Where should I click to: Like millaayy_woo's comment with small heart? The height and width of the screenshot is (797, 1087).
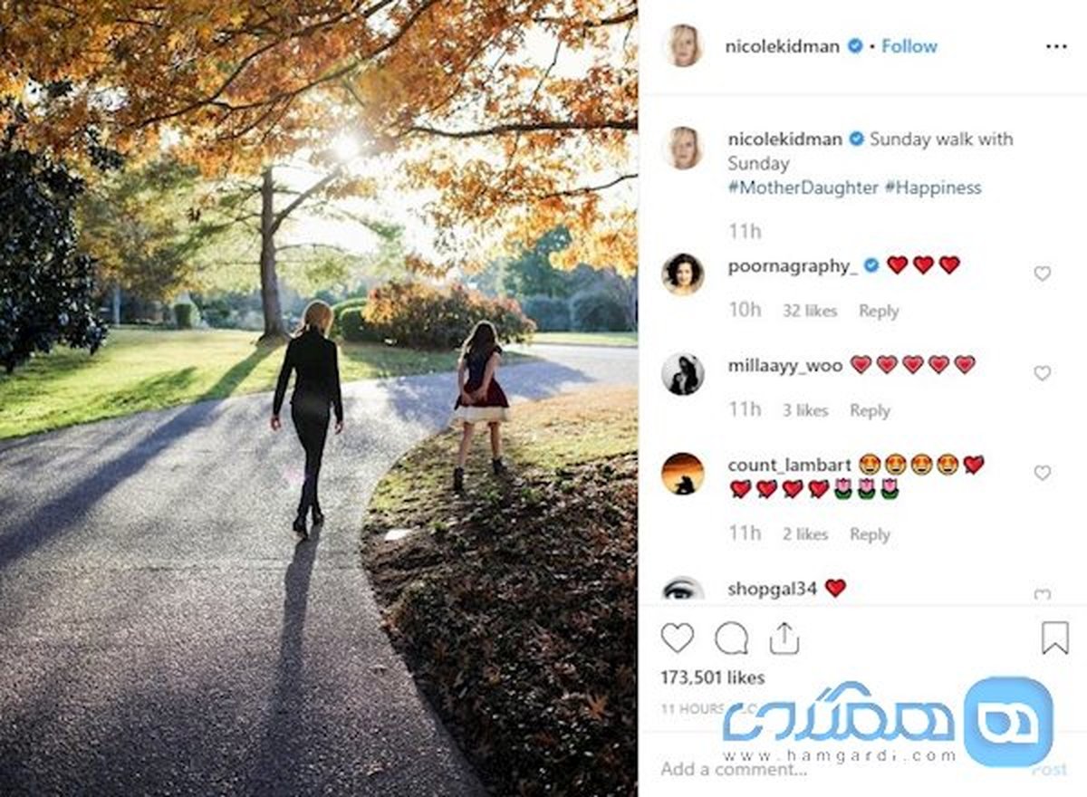1043,373
